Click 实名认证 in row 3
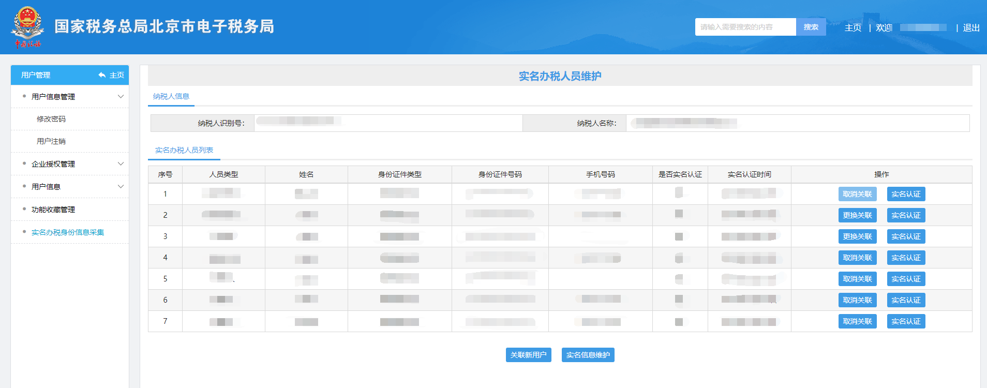This screenshot has width=987, height=388. [906, 236]
